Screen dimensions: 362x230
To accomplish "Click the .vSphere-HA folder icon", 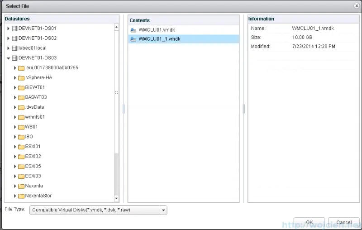I will (21, 78).
